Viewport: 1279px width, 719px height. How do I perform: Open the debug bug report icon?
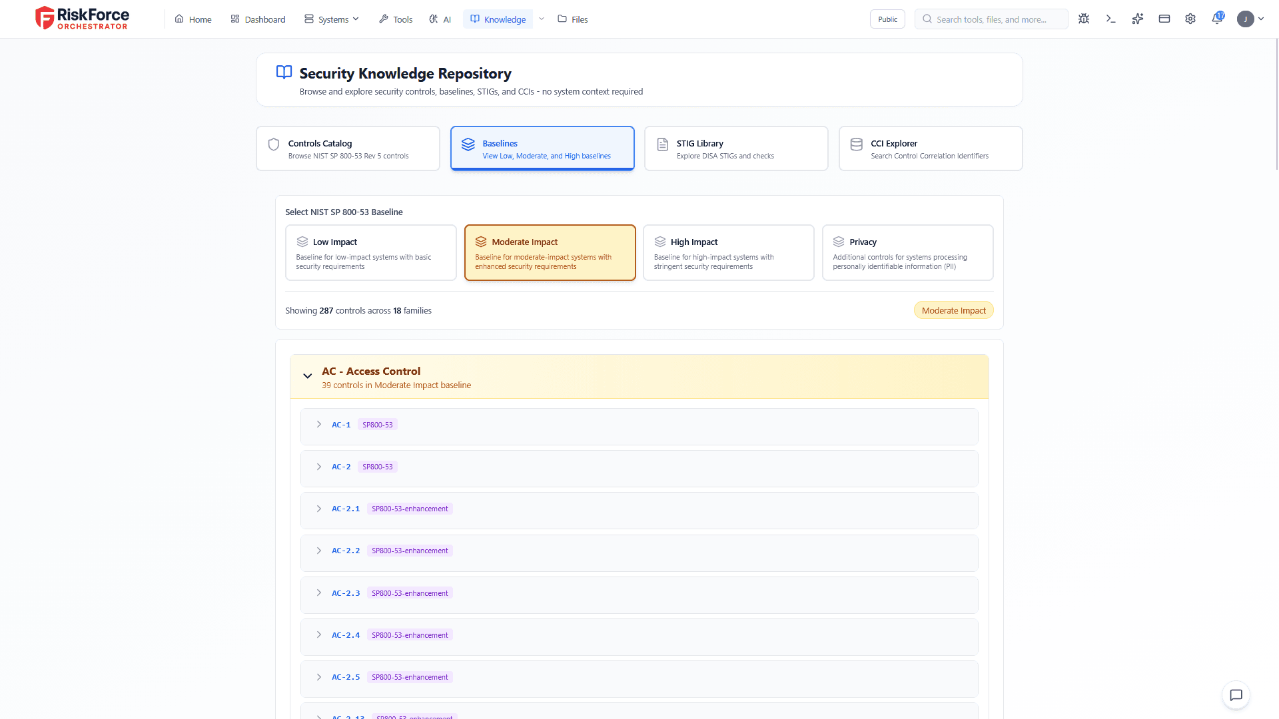(x=1084, y=19)
